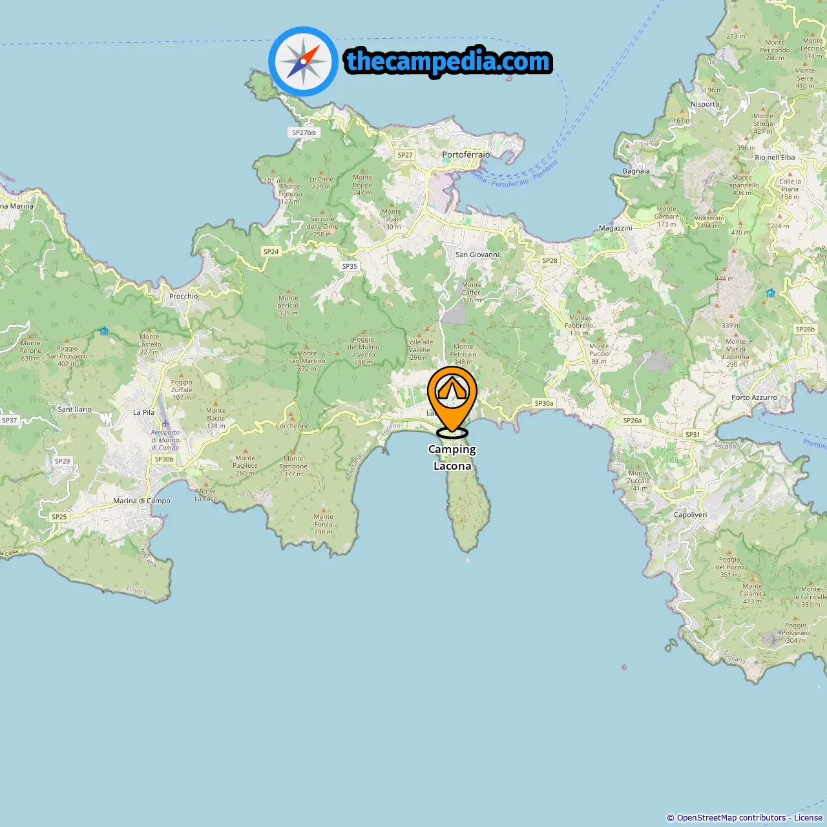Click the Capoliveri town label
This screenshot has height=827, width=827.
[x=690, y=515]
